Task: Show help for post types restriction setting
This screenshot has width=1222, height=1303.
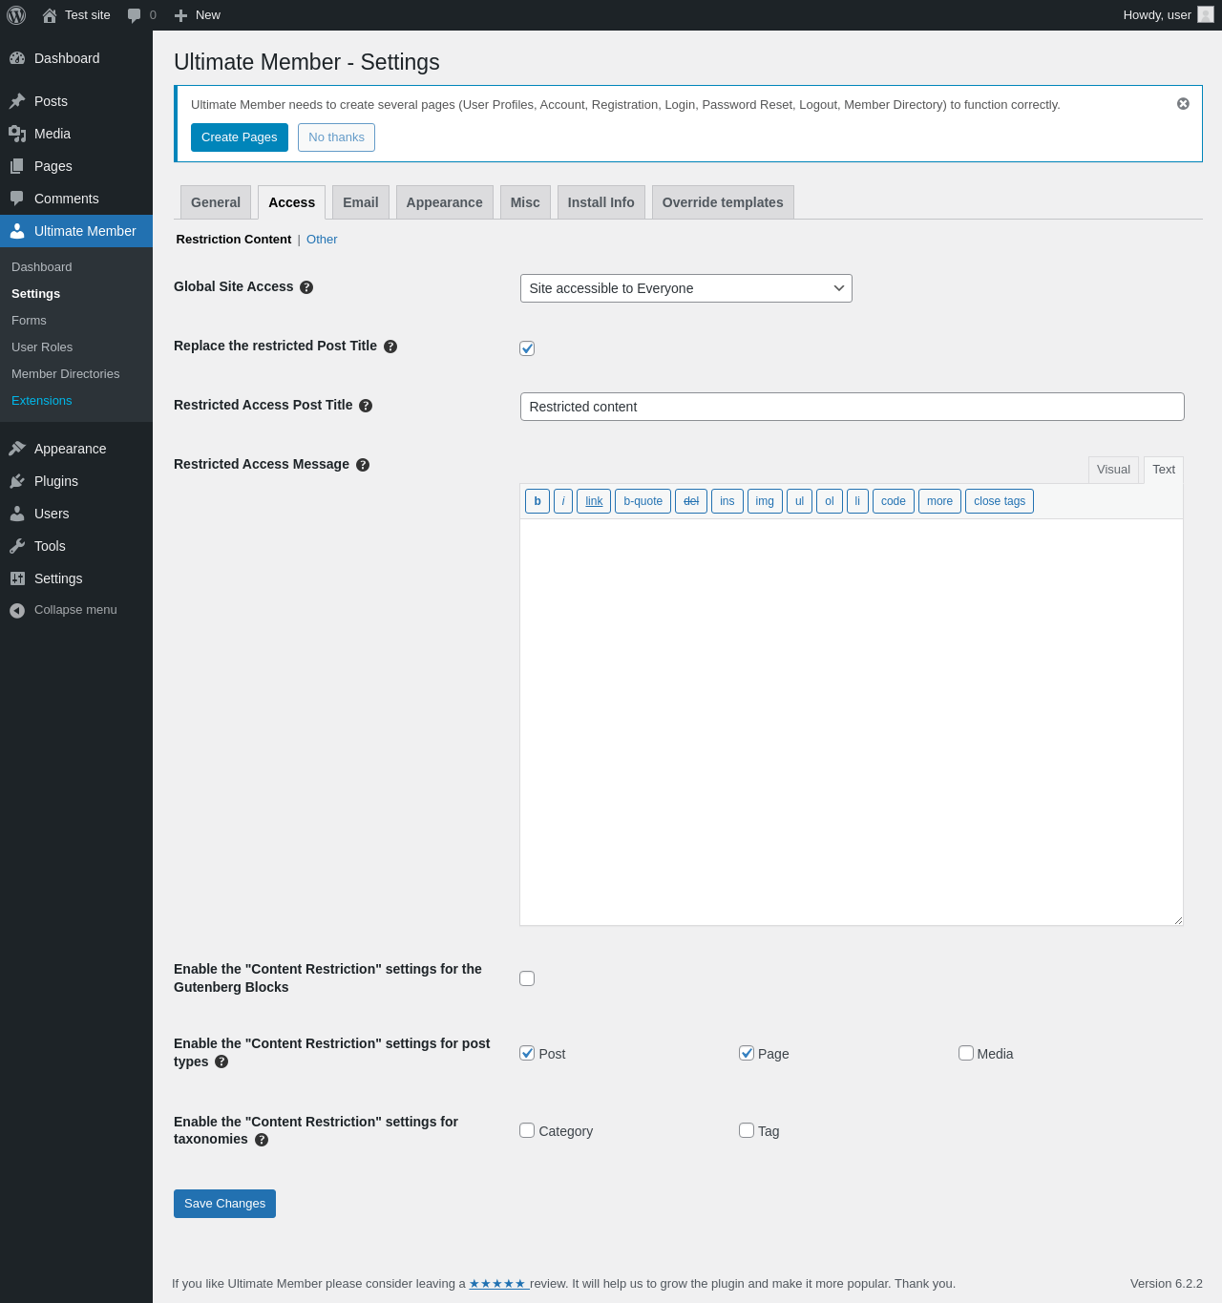Action: 221,1061
